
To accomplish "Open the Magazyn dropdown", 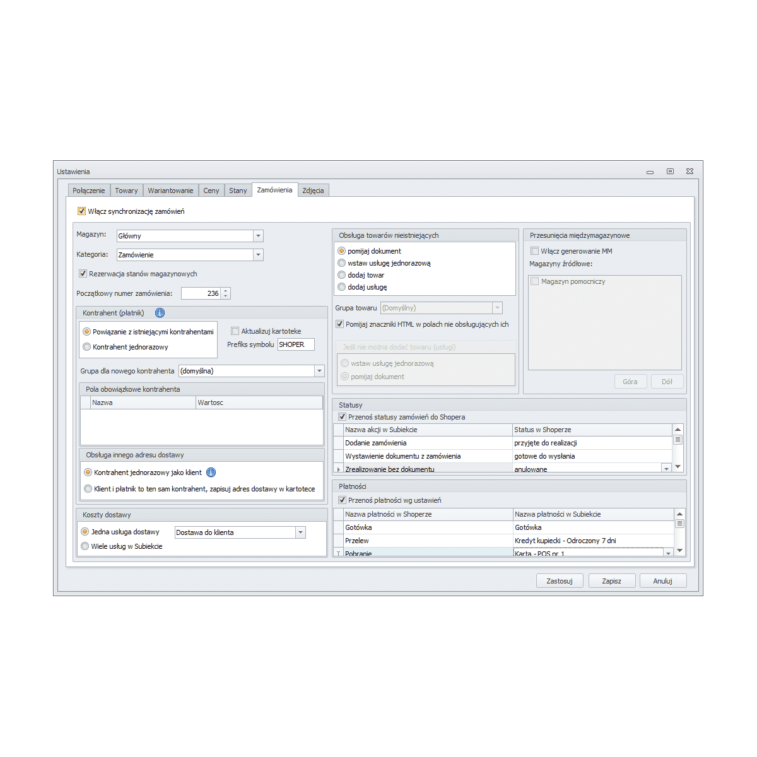I will (x=258, y=236).
